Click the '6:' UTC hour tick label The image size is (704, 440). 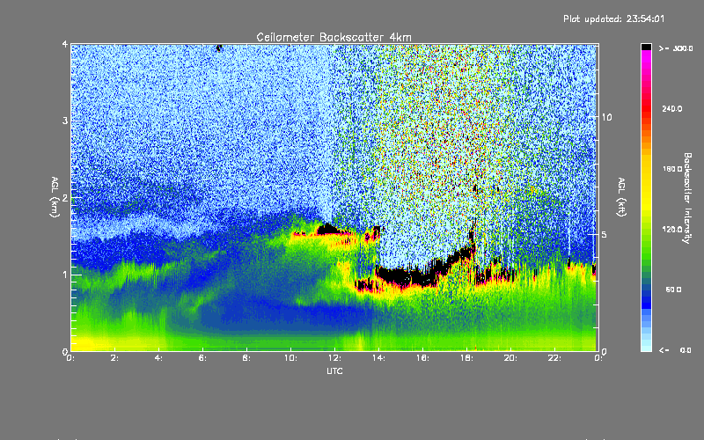202,358
